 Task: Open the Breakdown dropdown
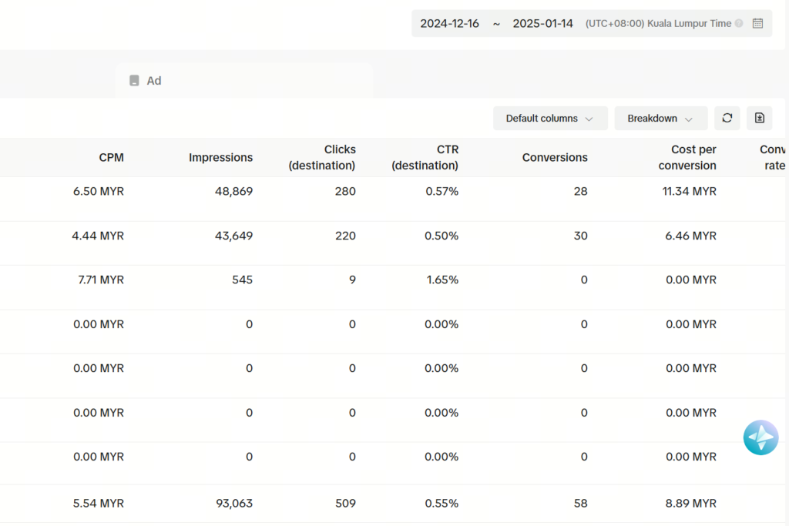pyautogui.click(x=660, y=119)
